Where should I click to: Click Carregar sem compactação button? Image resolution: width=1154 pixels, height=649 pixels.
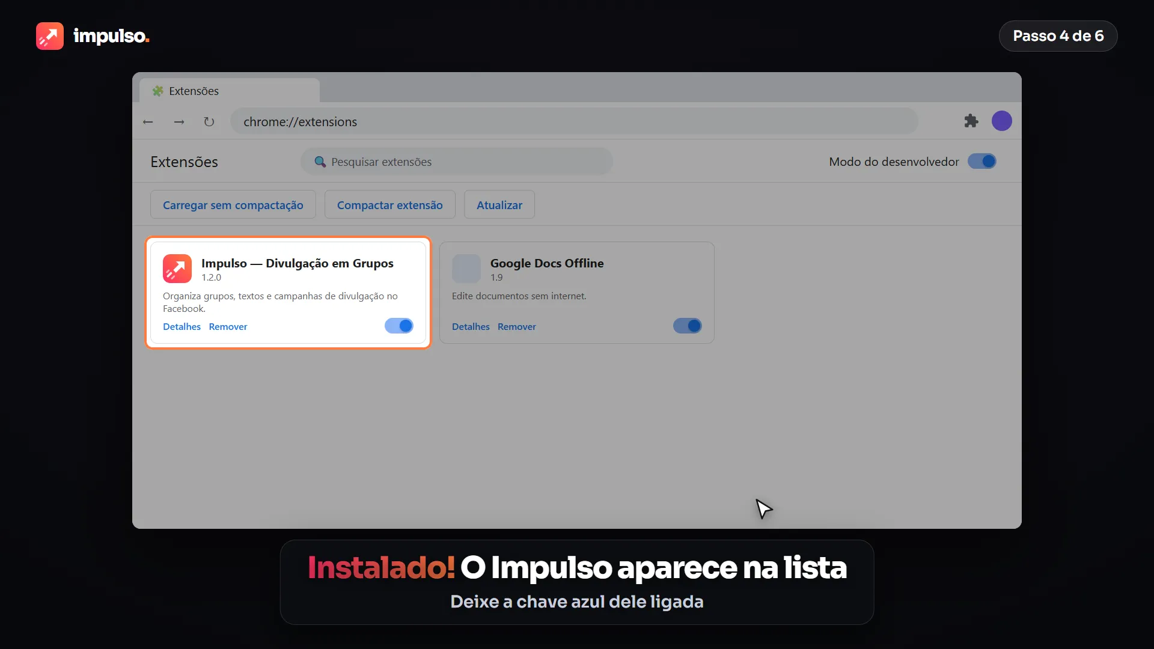click(233, 205)
